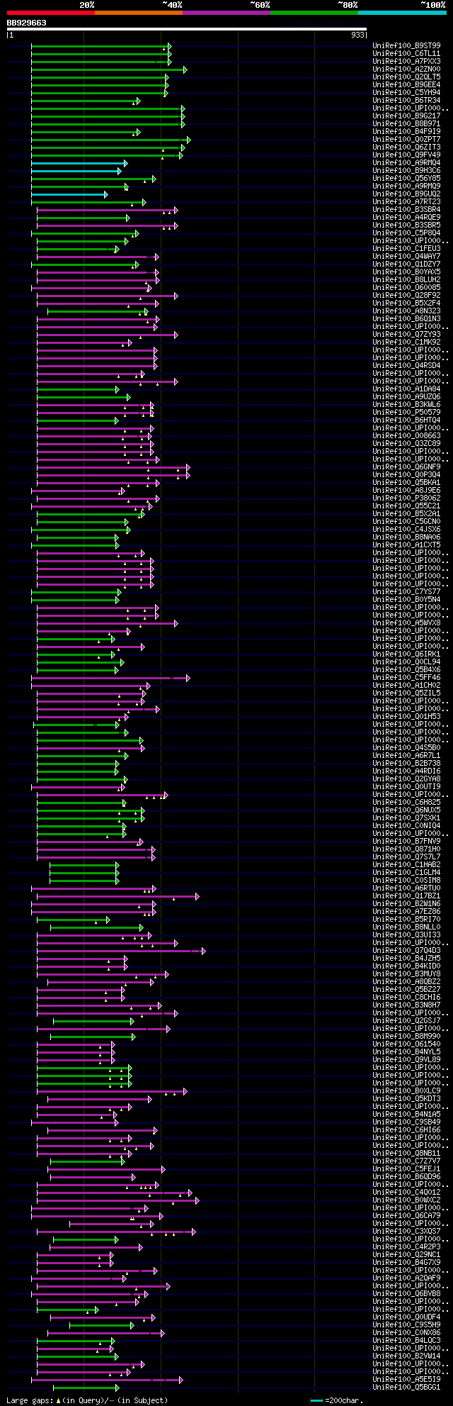
Task: Select the UniRef100_Q4WAY7 label
Action: pyautogui.click(x=406, y=257)
